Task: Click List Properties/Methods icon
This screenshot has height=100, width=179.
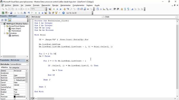Action: coord(98,9)
